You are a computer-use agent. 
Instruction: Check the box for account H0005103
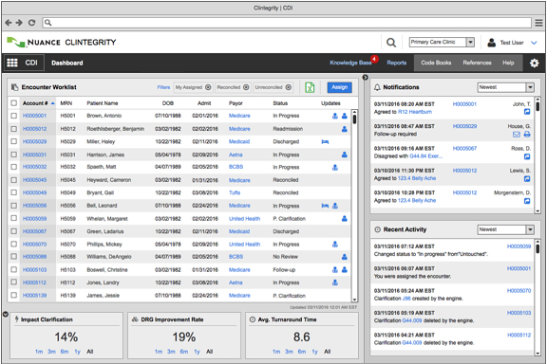coord(13,269)
